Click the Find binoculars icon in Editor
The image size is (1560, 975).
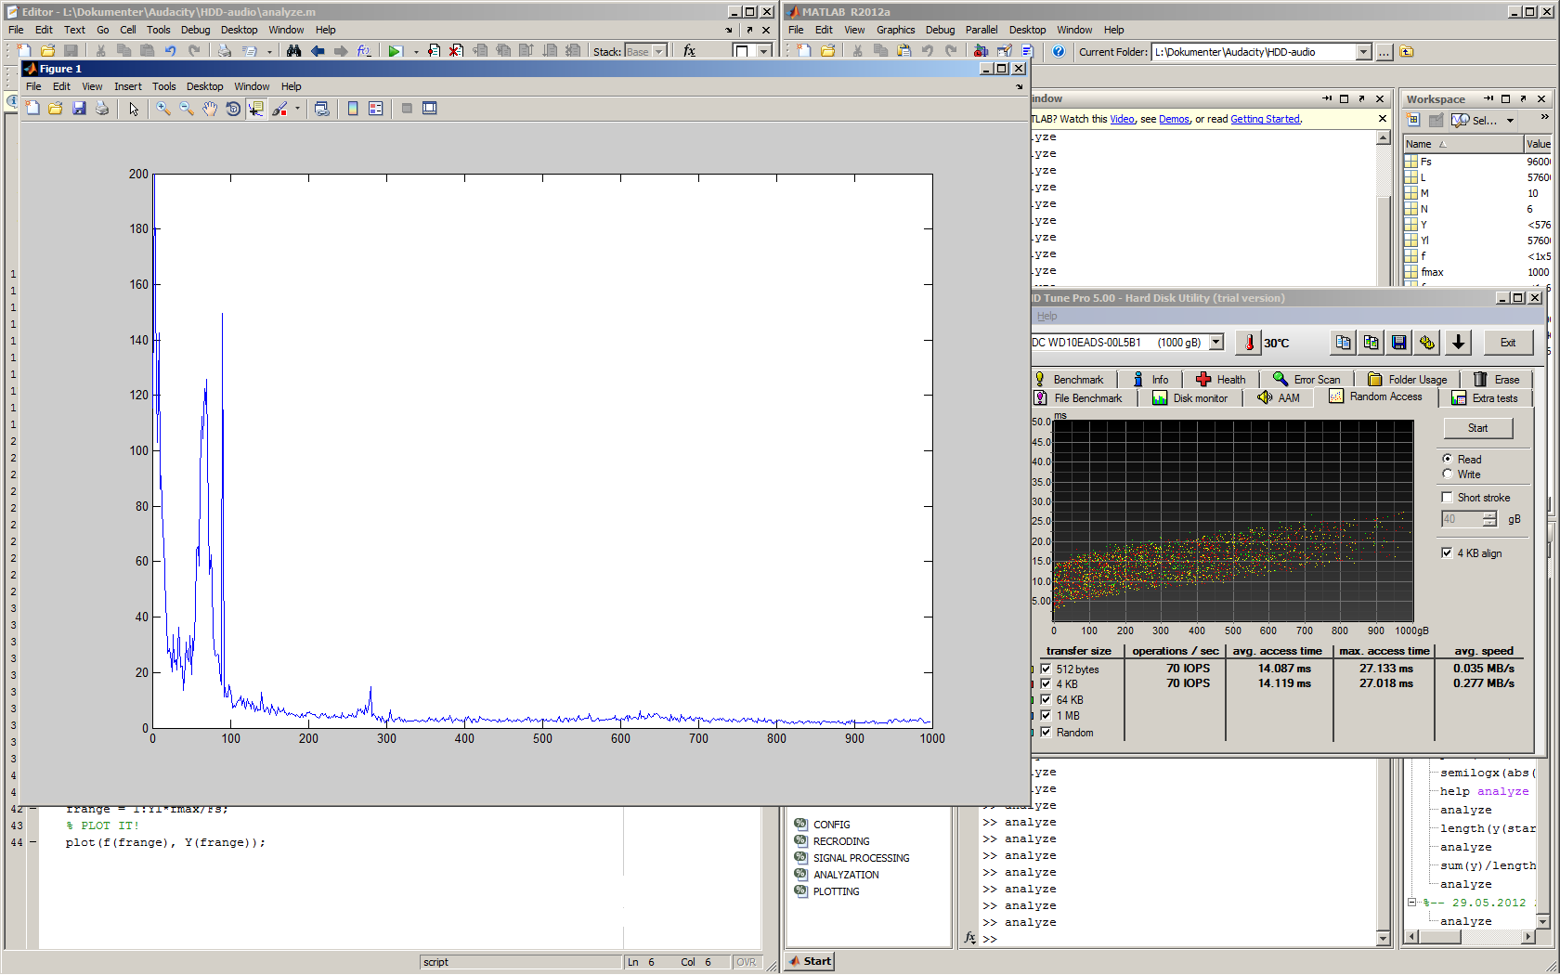tap(293, 51)
